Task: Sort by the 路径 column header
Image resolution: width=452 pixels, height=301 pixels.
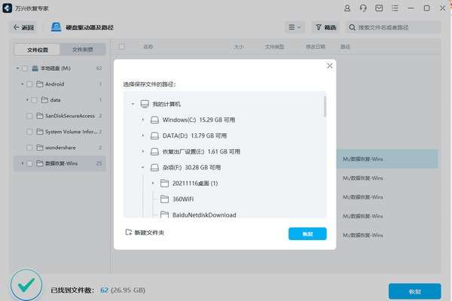Action: (x=345, y=47)
